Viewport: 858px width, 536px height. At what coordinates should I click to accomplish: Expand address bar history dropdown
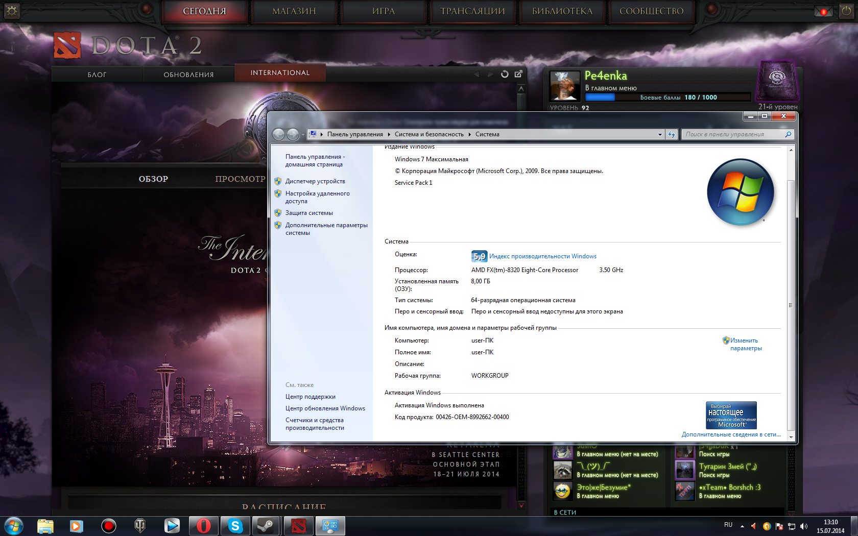click(x=660, y=135)
